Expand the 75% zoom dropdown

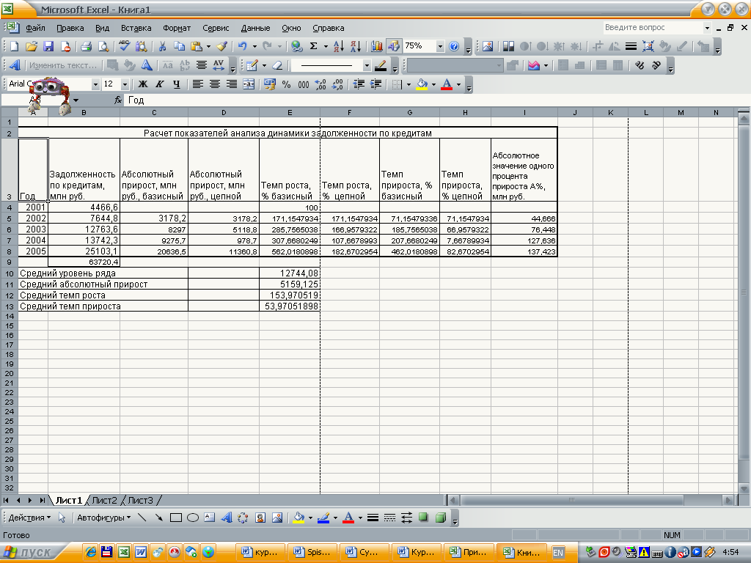(441, 46)
